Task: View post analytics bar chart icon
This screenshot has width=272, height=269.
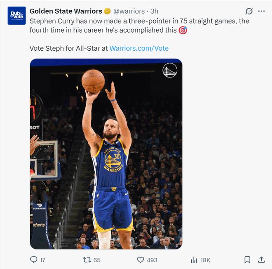Action: 194,260
